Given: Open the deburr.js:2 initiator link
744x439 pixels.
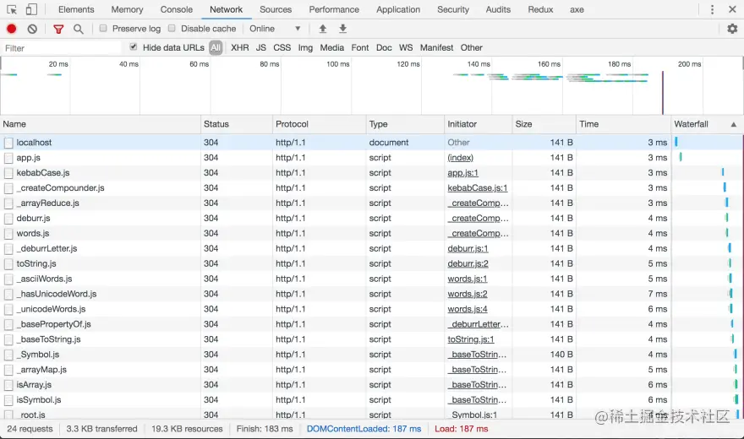Looking at the screenshot, I should click(x=468, y=263).
